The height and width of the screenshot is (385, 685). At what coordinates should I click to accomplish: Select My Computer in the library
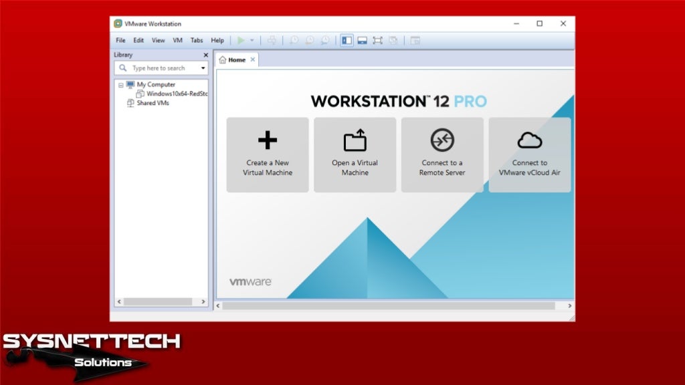(156, 84)
